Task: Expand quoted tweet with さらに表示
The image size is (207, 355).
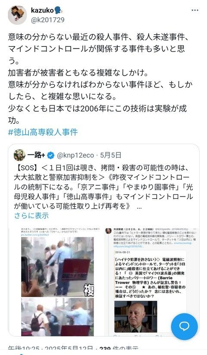Action: click(x=31, y=216)
